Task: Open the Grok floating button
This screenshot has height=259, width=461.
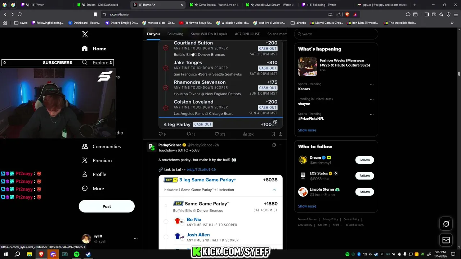Action: (446, 224)
